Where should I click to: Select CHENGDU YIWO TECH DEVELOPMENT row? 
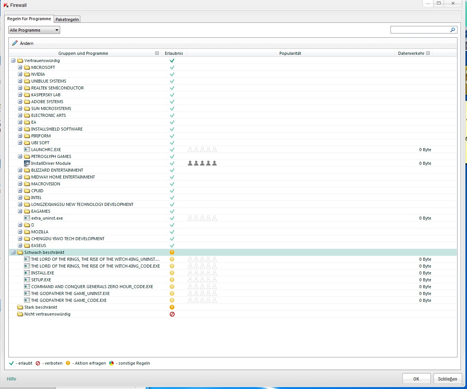[x=233, y=239]
